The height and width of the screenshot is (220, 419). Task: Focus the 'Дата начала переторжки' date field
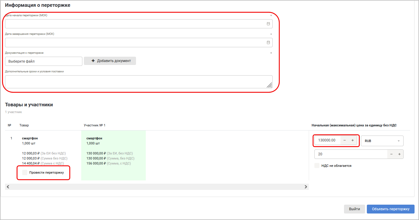pos(133,24)
